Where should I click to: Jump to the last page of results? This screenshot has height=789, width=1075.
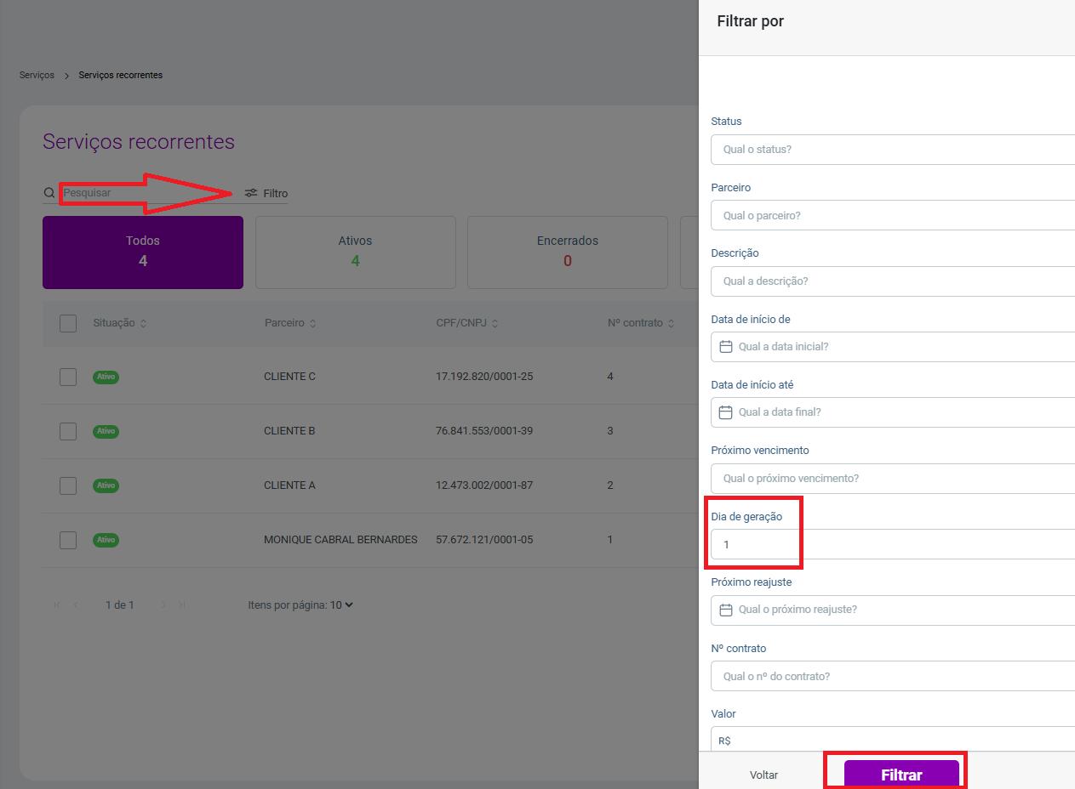(x=182, y=605)
